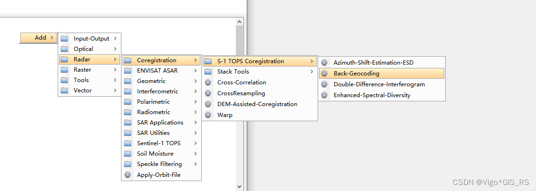Choose Back-Geocoding from the submenu
536x191 pixels.
pos(381,73)
